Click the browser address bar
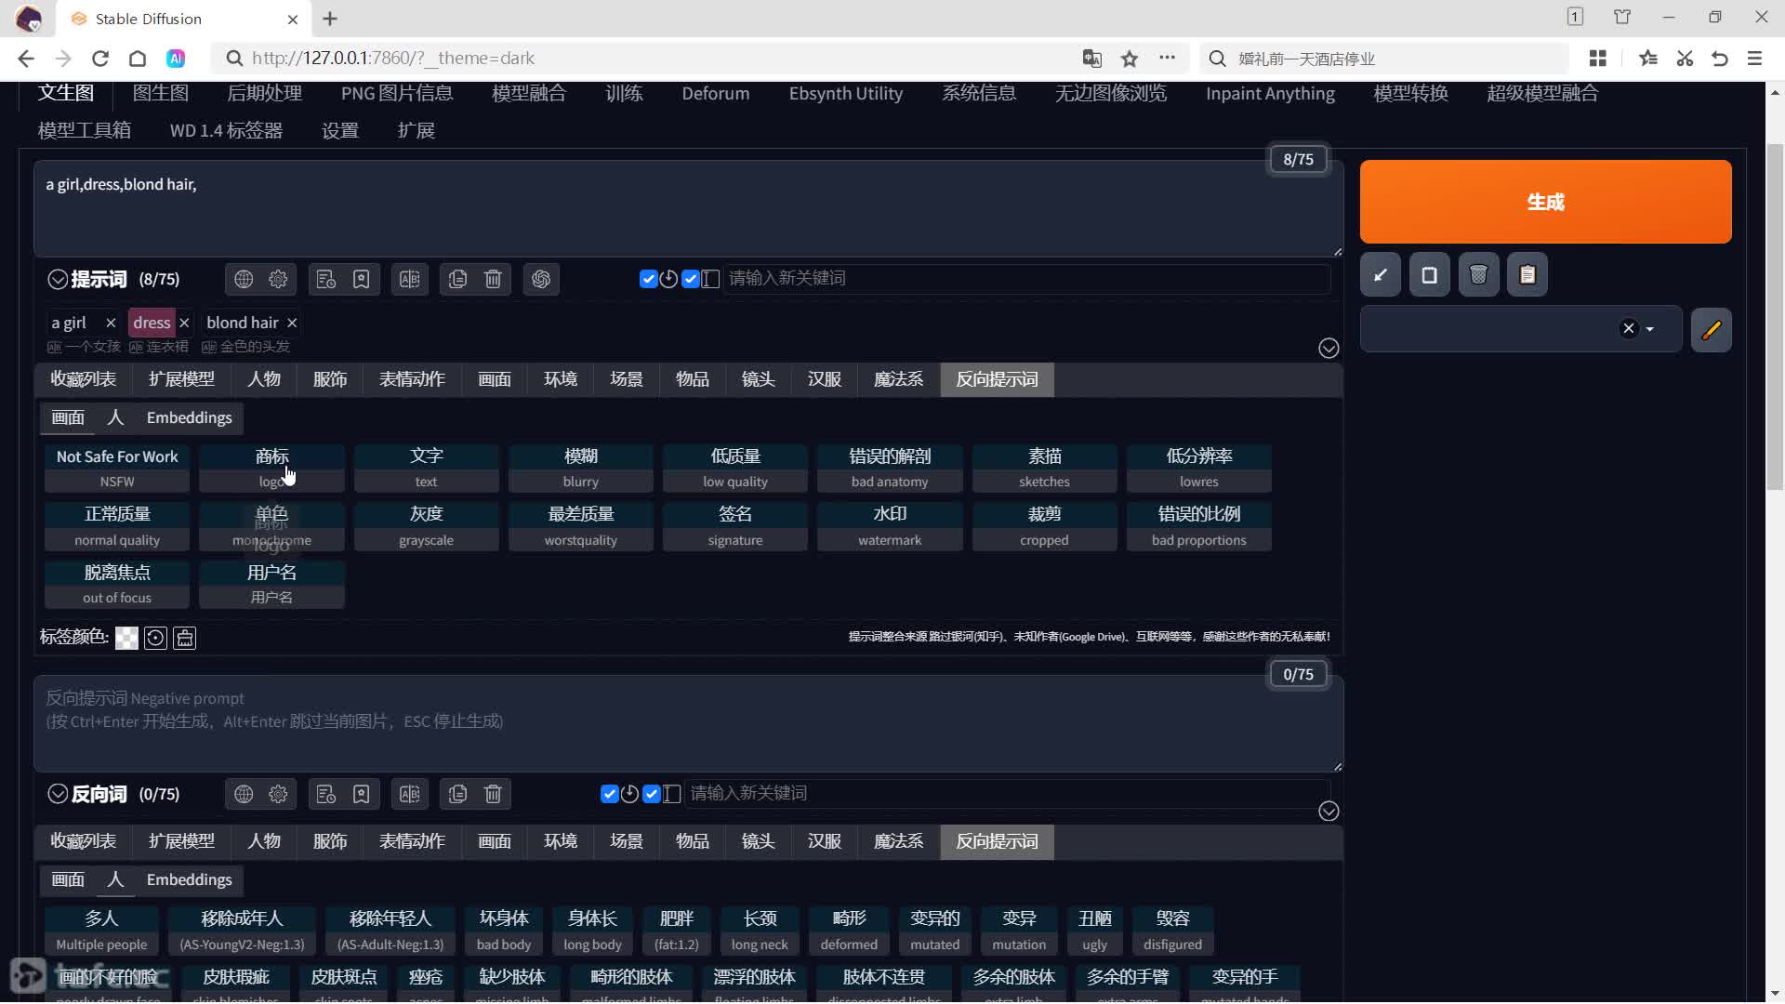Viewport: 1785px width, 1004px height. 651,59
